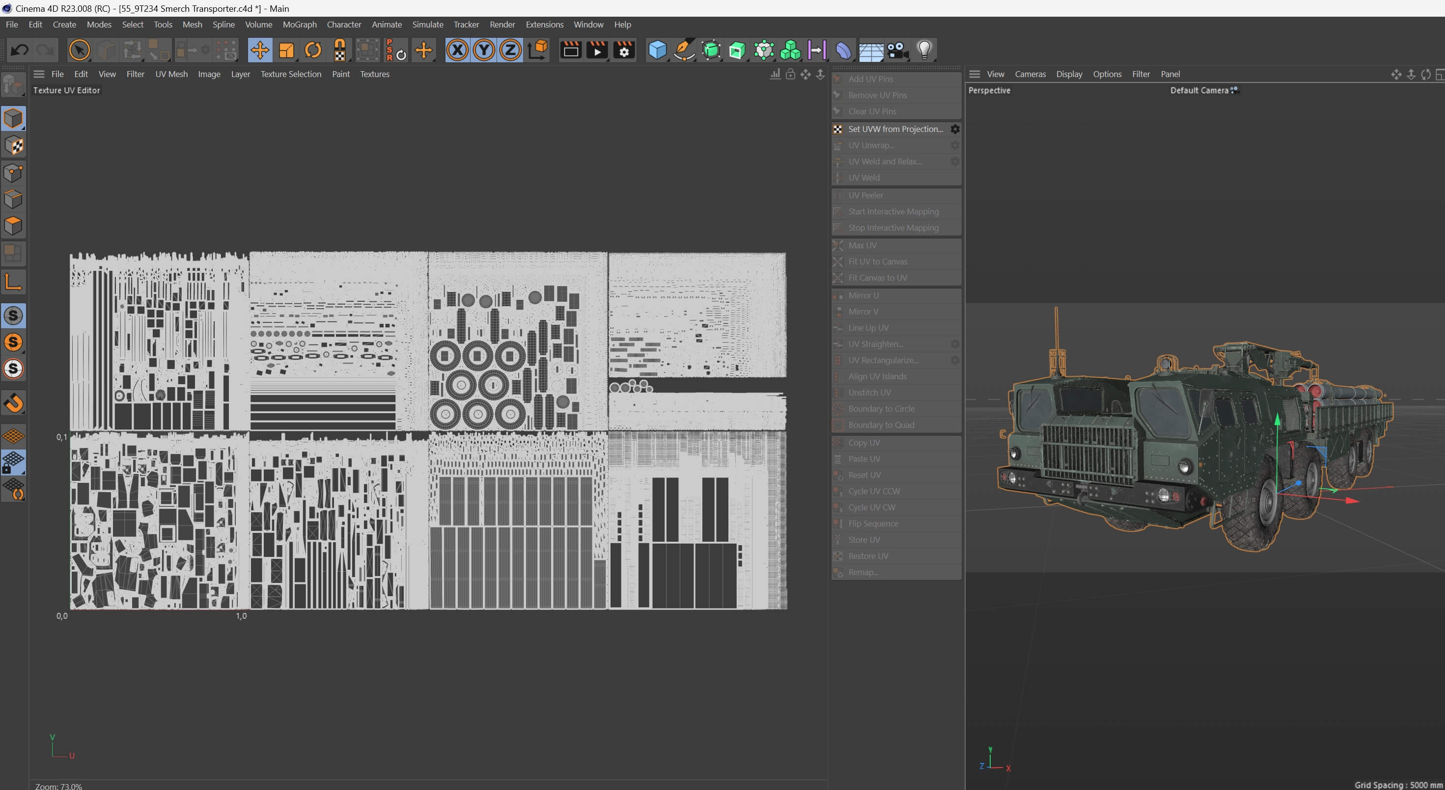The image size is (1445, 790).
Task: Open the UV Mesh menu
Action: click(171, 74)
